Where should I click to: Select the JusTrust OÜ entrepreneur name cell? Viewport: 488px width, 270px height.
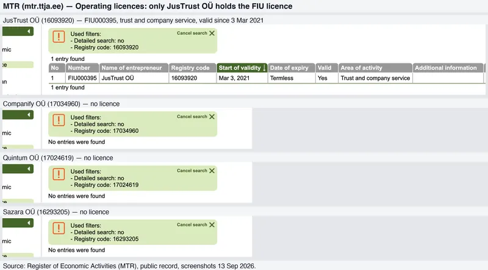pos(134,78)
